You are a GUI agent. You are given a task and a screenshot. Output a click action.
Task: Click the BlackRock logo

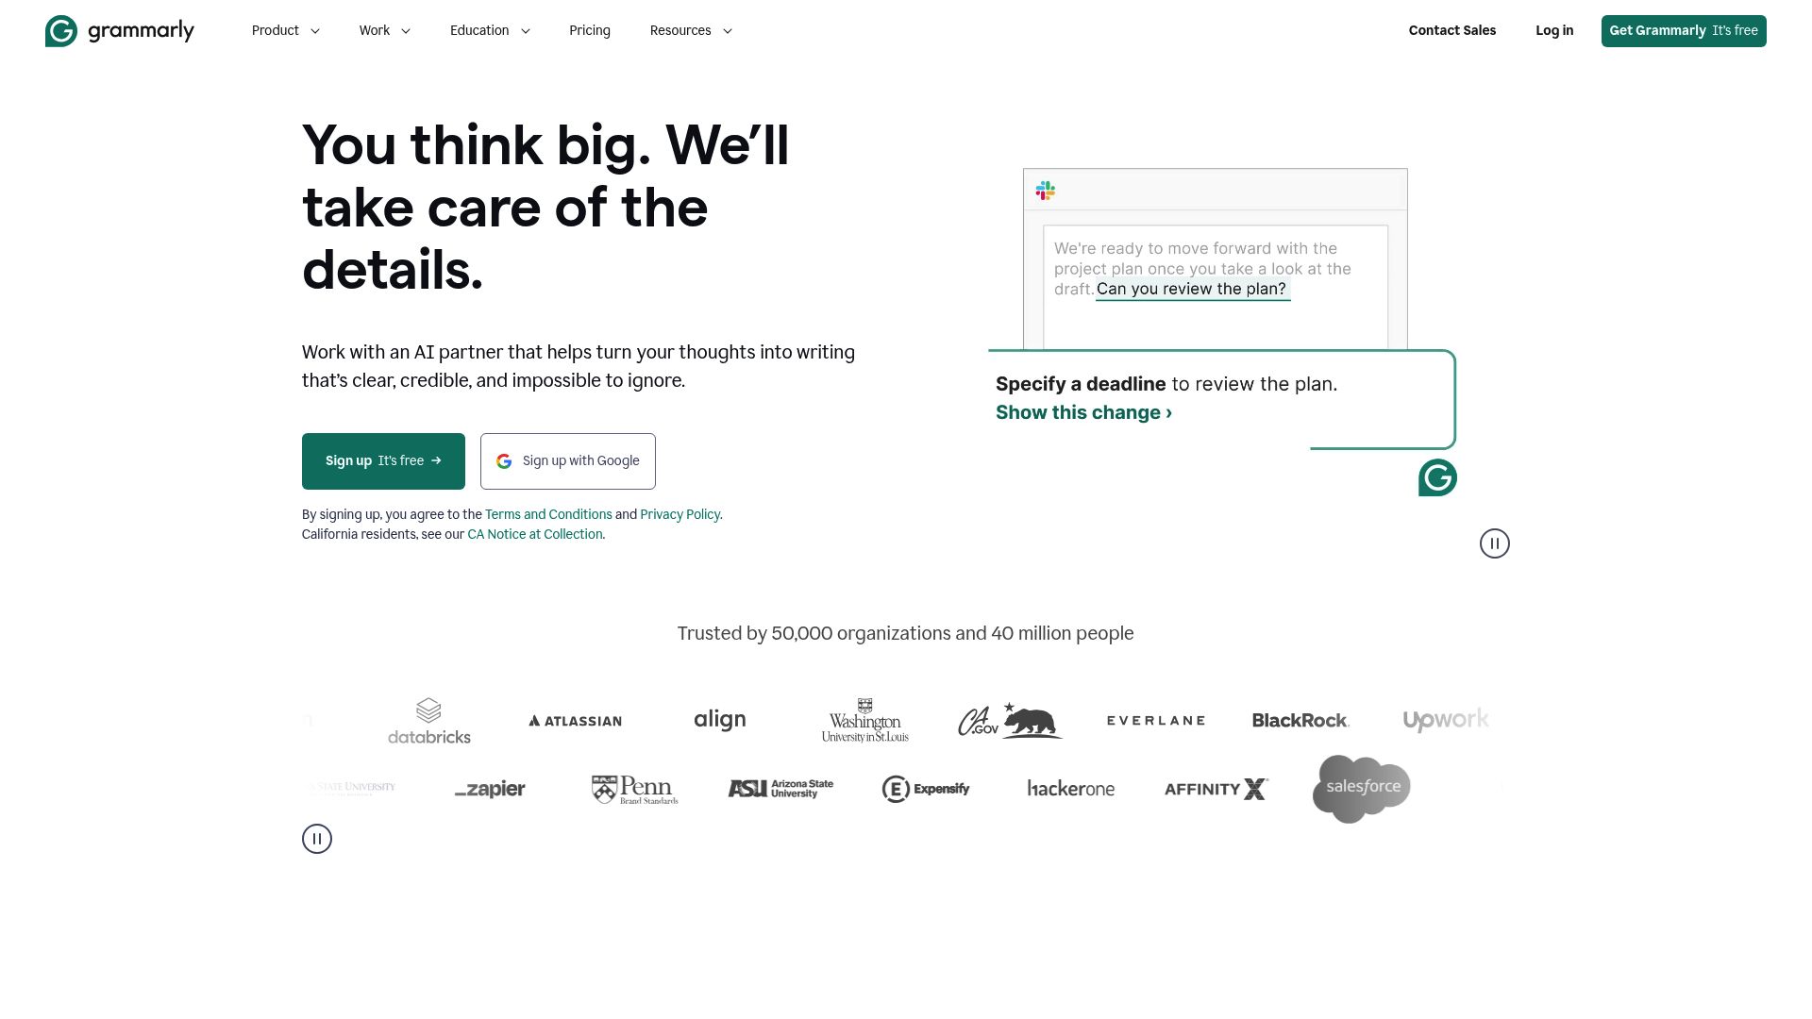point(1300,720)
